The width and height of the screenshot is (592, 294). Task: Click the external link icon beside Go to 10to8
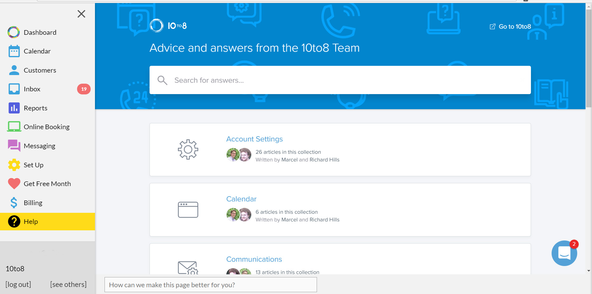point(493,27)
